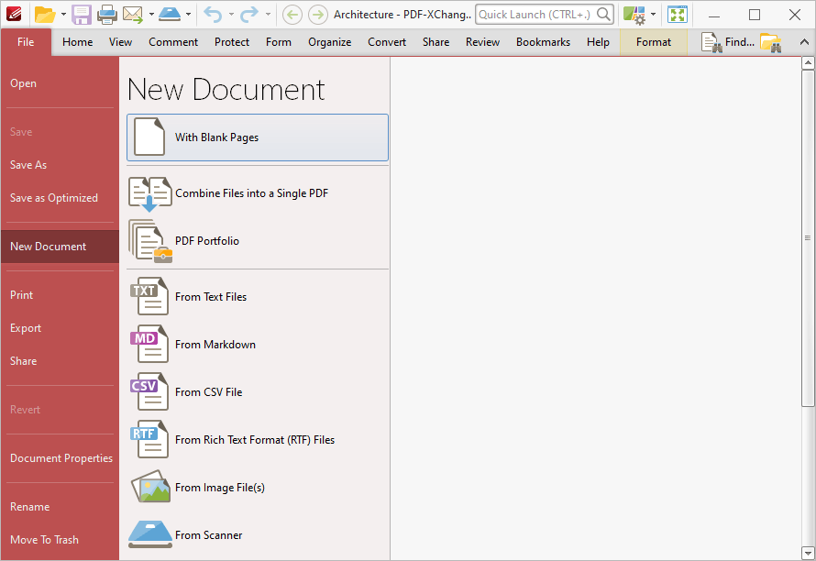Open Document Properties from sidebar

(x=60, y=458)
